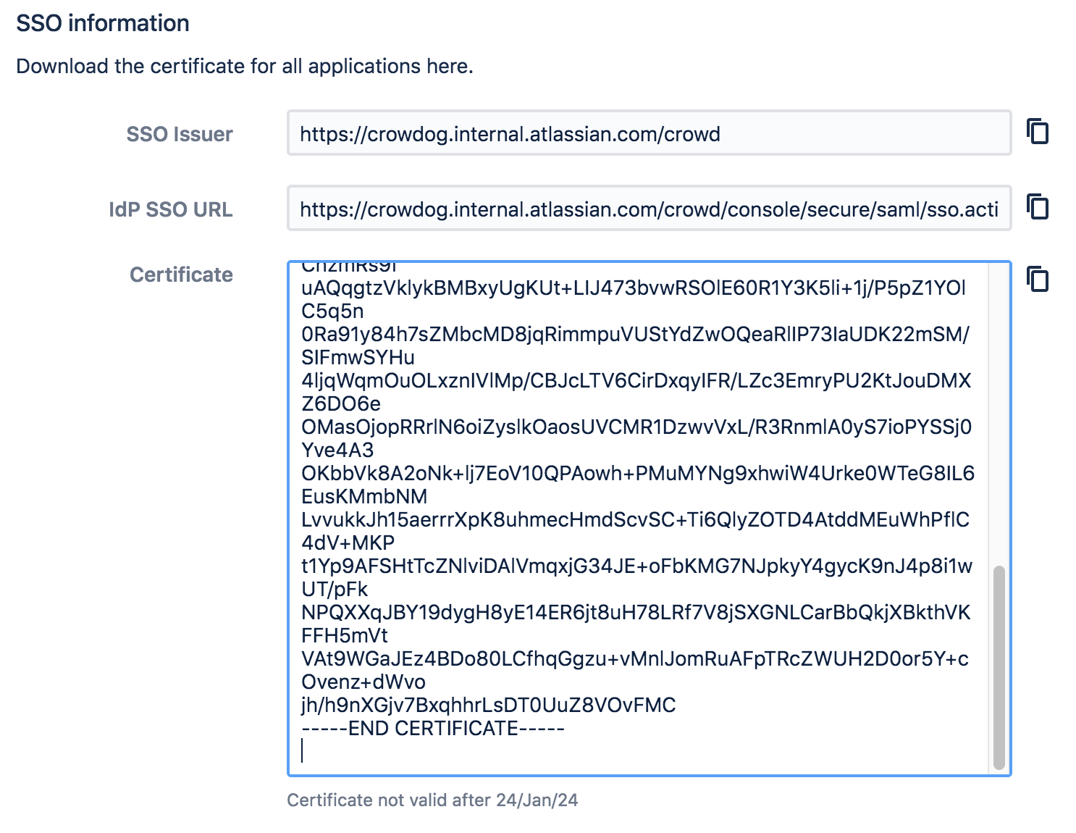This screenshot has width=1076, height=833.
Task: Click scrollbar track above the thumb
Action: tap(999, 413)
